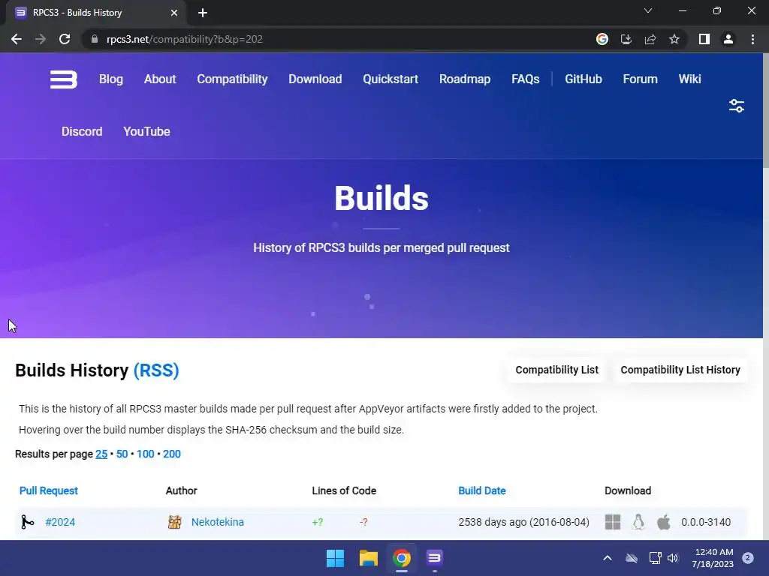Share this page via the share icon
769x576 pixels.
650,39
